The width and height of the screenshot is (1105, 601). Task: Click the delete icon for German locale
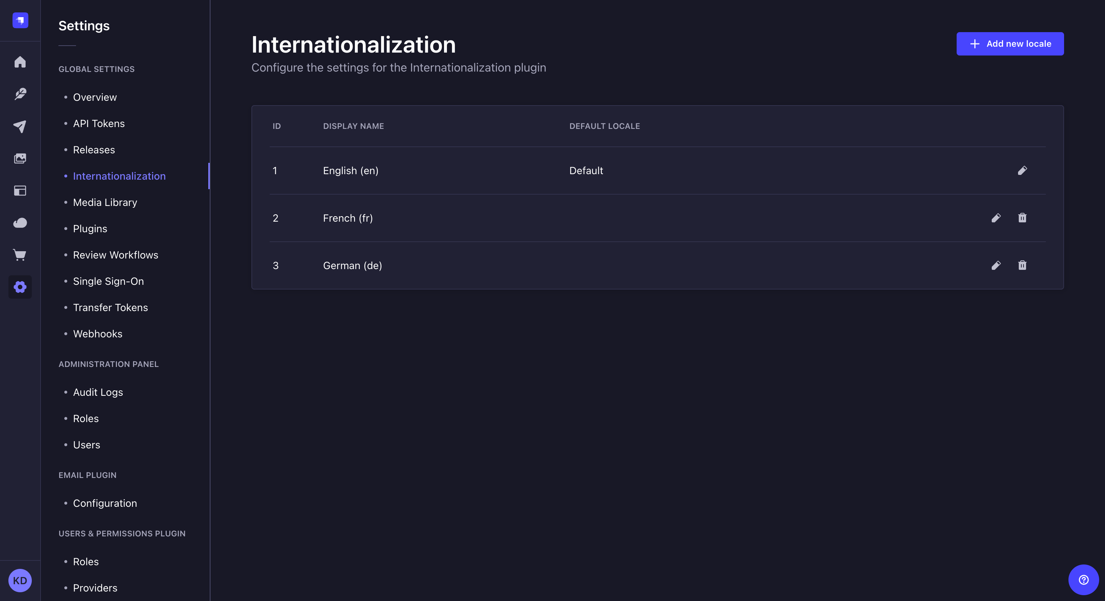[1022, 265]
